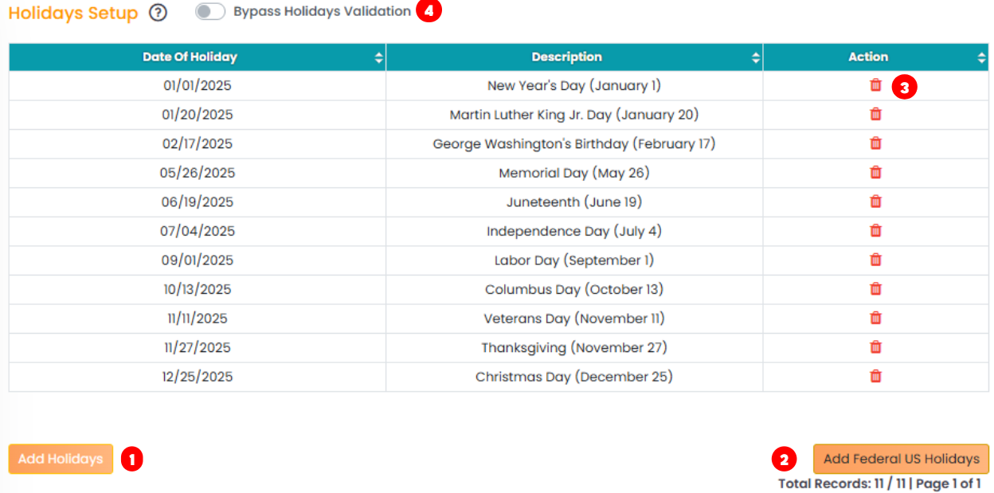Select the 07/04/2025 date cell
The height and width of the screenshot is (493, 994).
(198, 231)
